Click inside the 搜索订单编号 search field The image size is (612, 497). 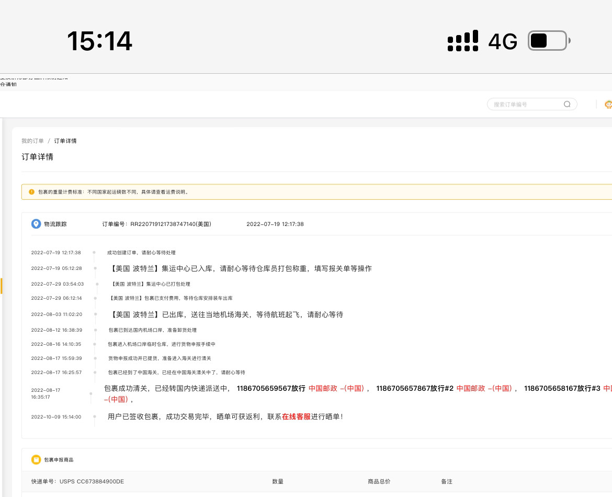[518, 104]
